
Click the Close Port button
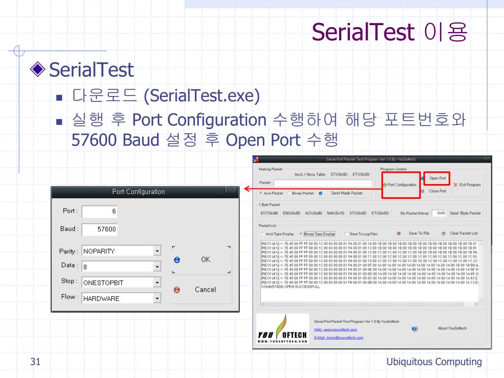437,191
